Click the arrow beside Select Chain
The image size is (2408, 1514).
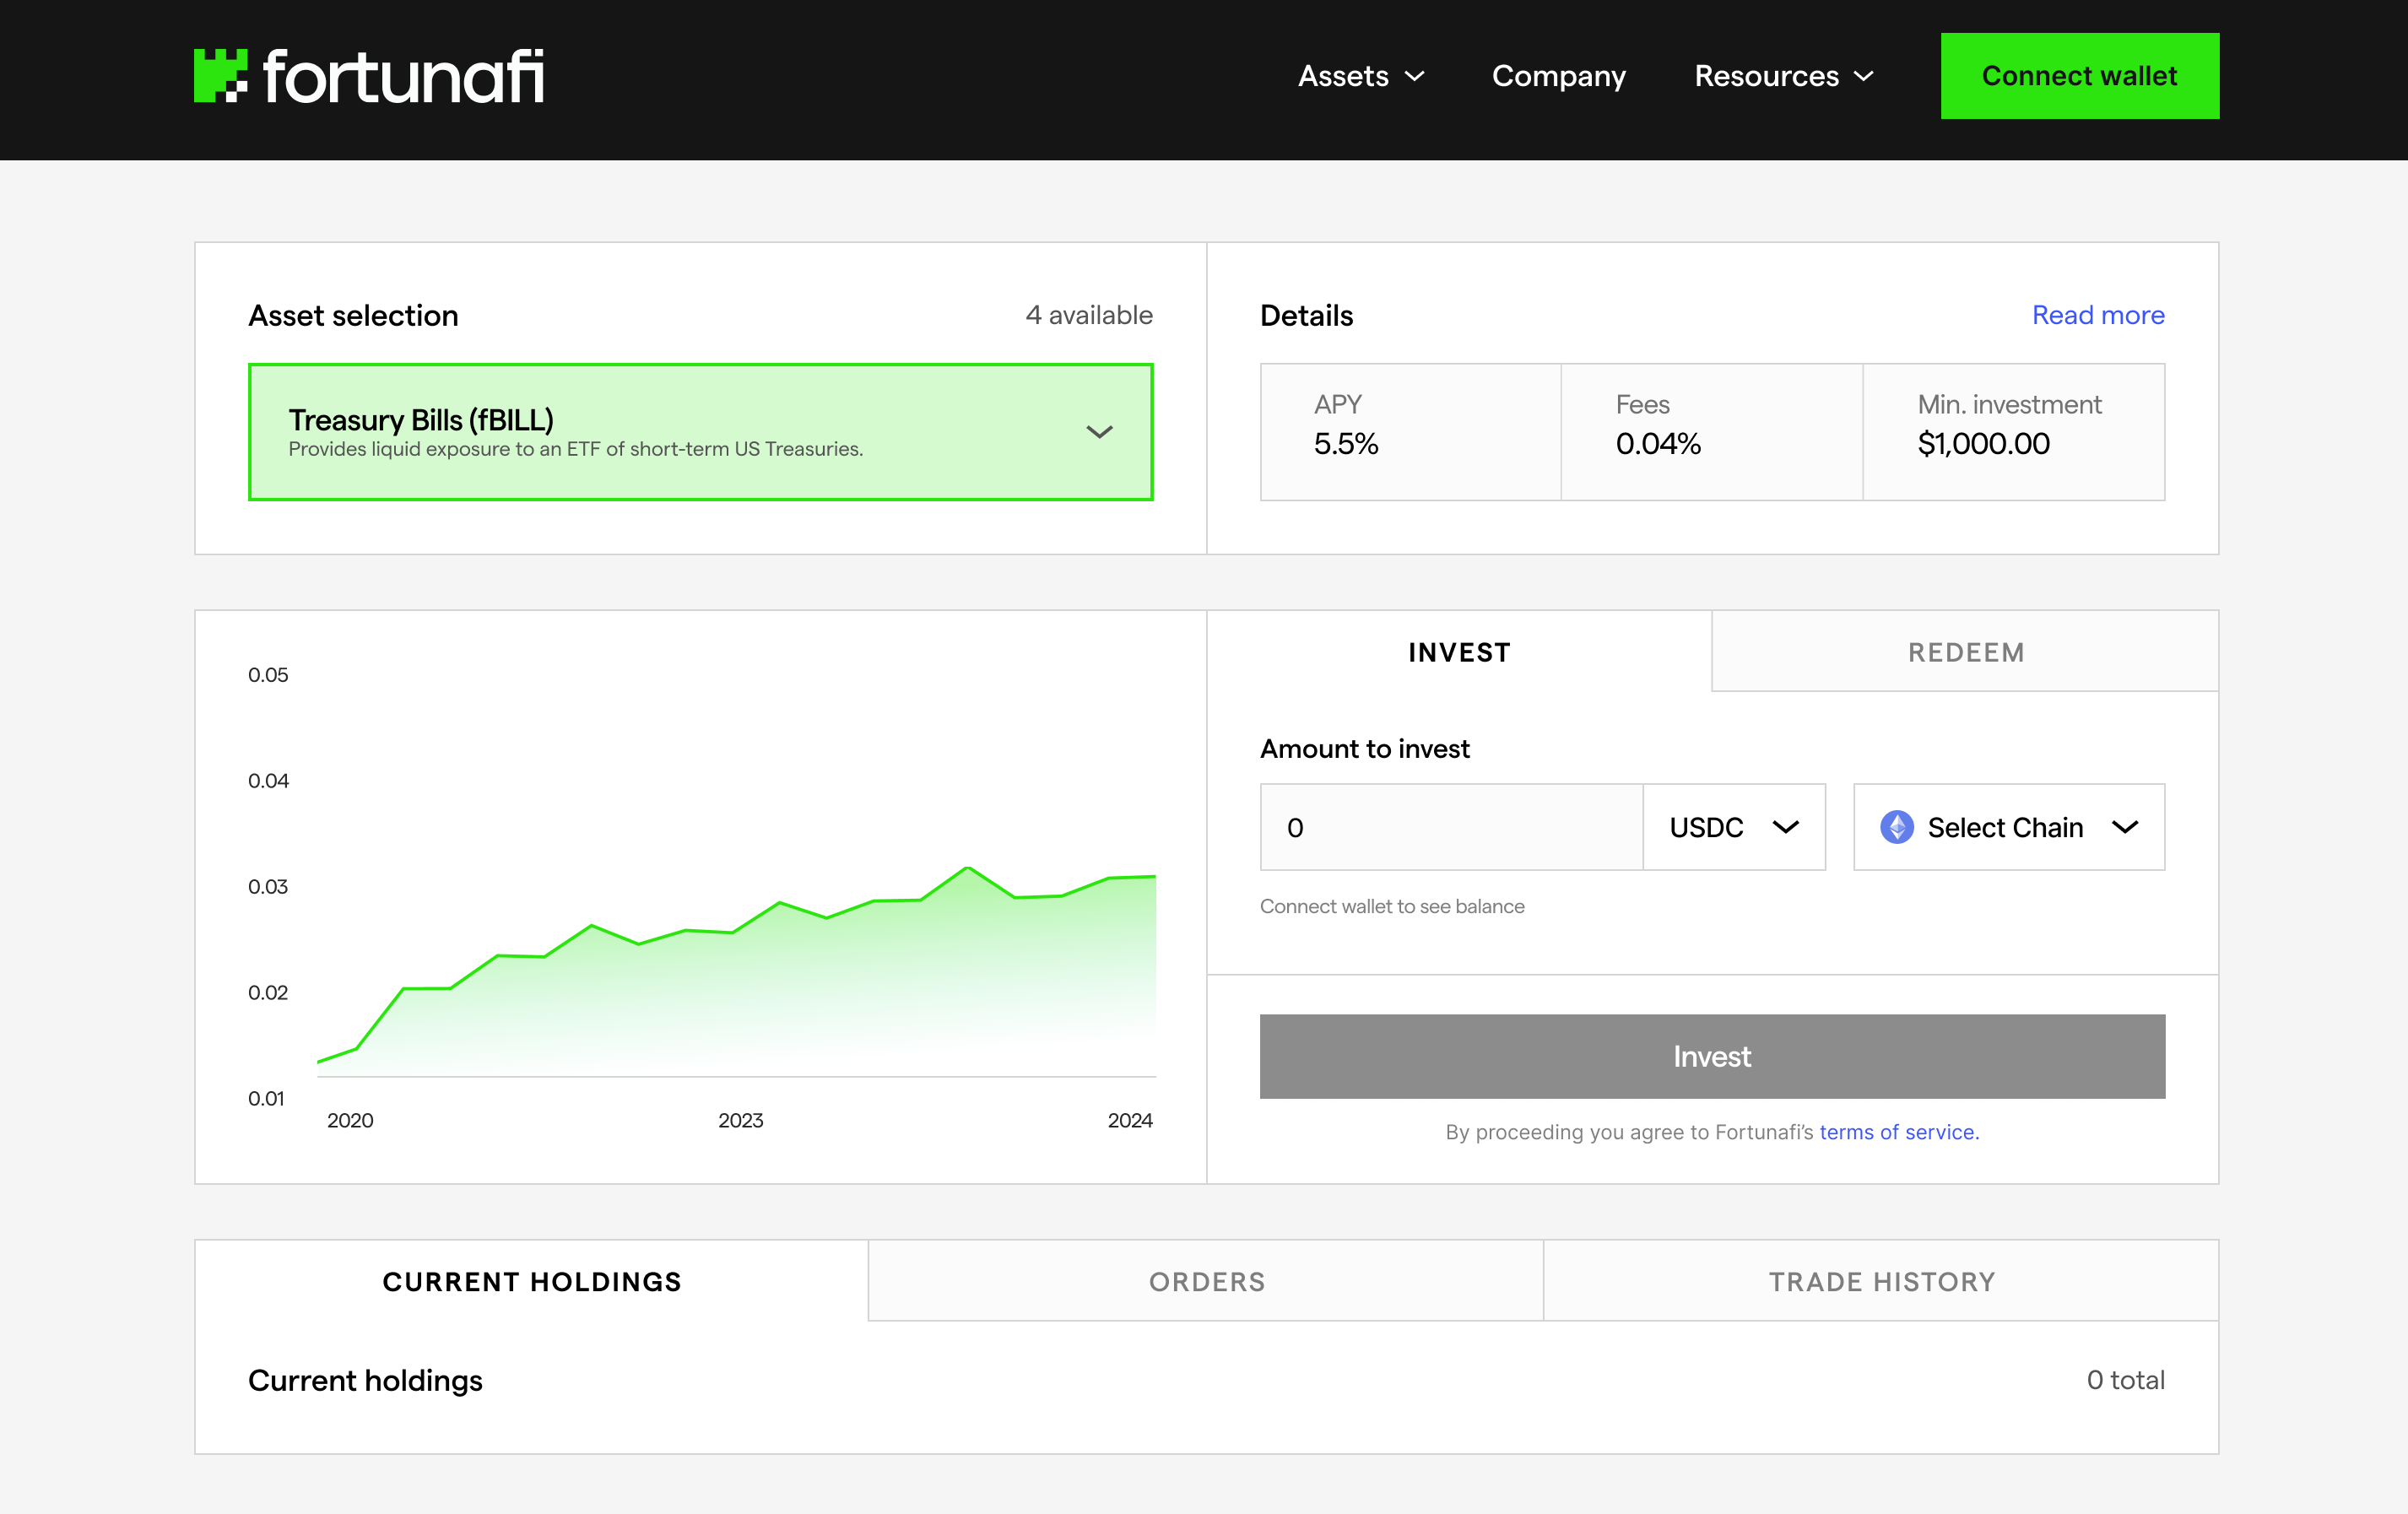click(x=2125, y=827)
